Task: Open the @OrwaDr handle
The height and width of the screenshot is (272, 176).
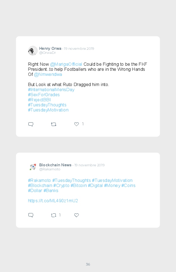Action: [47, 53]
